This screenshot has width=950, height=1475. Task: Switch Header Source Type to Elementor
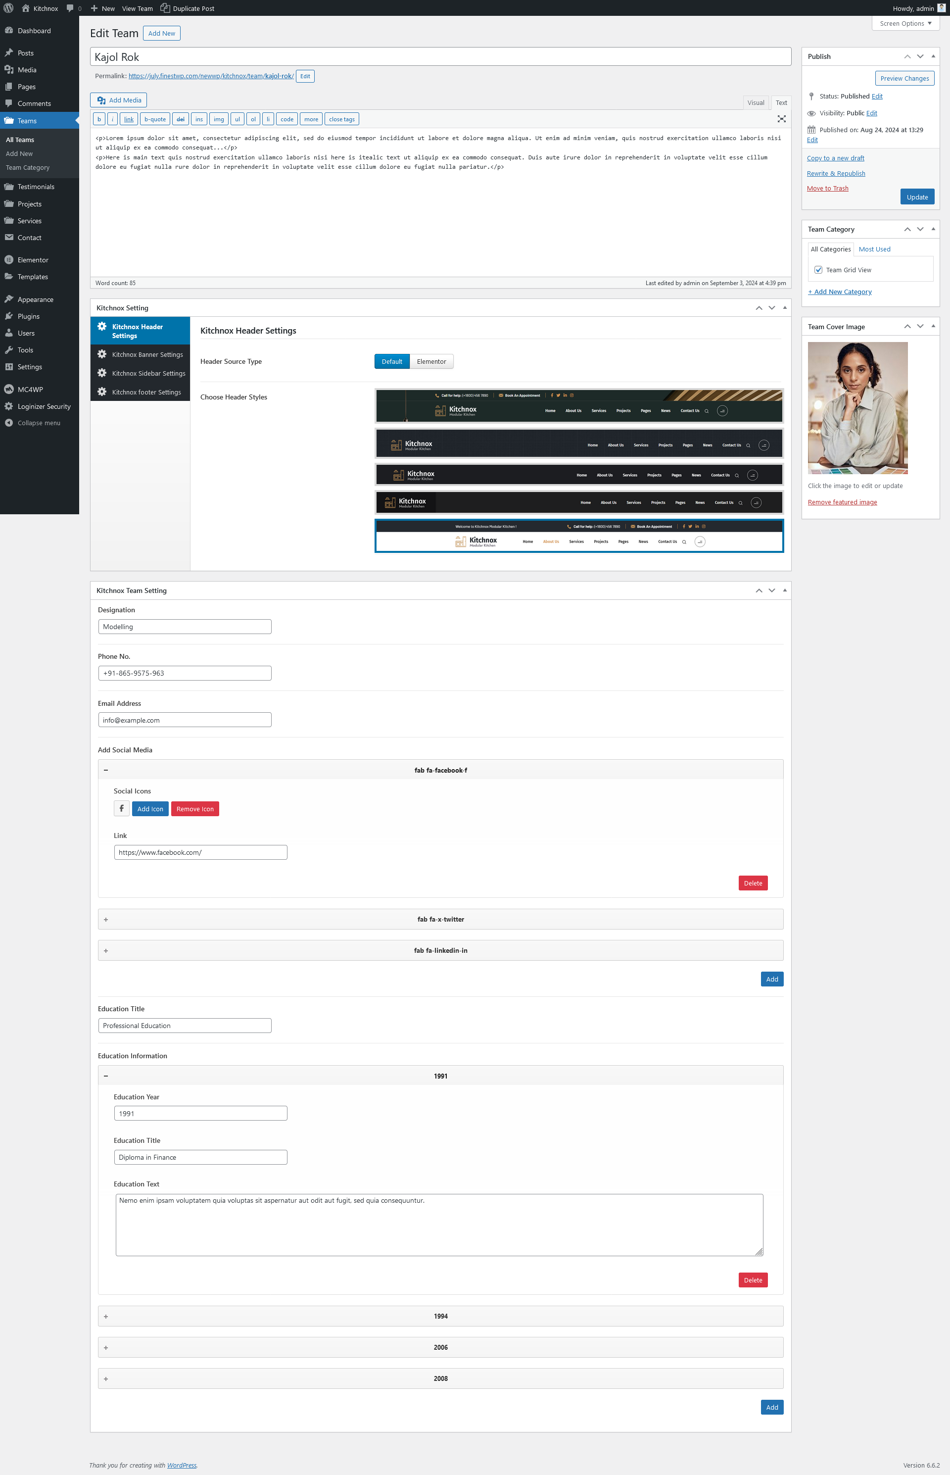[x=431, y=362]
